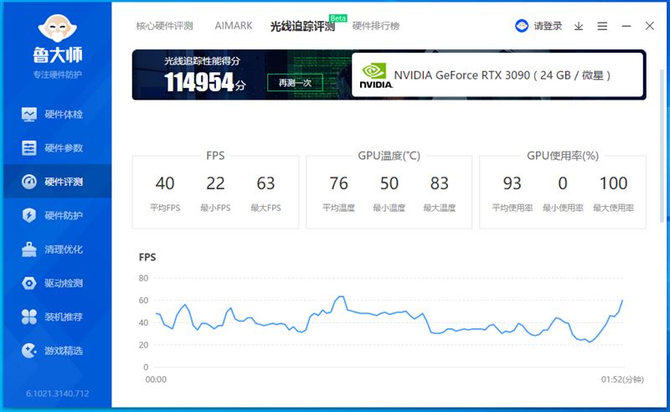This screenshot has width=670, height=412.
Task: Open the hamburger menu icon
Action: coord(602,27)
